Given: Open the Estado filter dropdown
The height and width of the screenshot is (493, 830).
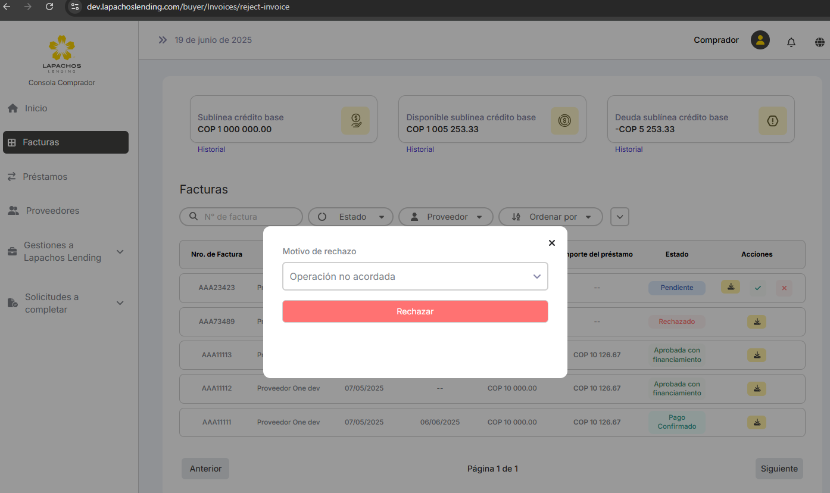Looking at the screenshot, I should [351, 217].
